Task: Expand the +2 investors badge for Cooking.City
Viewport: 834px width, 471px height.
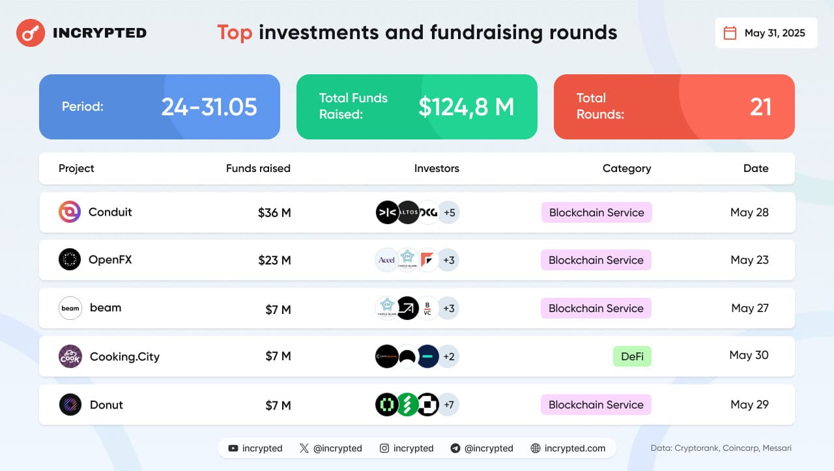Action: click(449, 356)
